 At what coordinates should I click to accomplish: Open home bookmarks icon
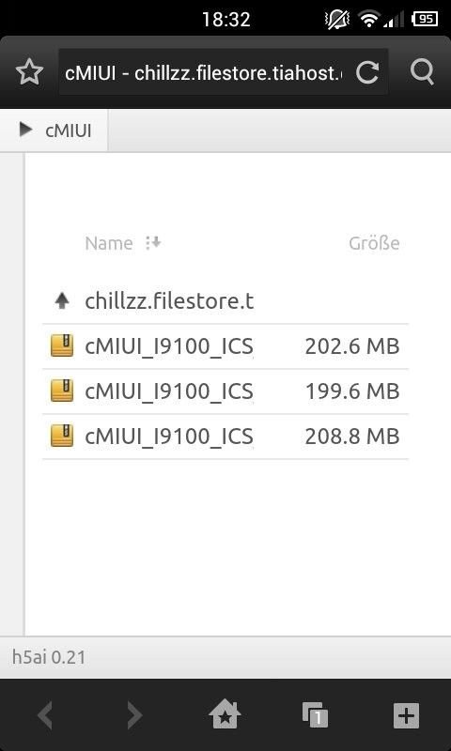[225, 715]
